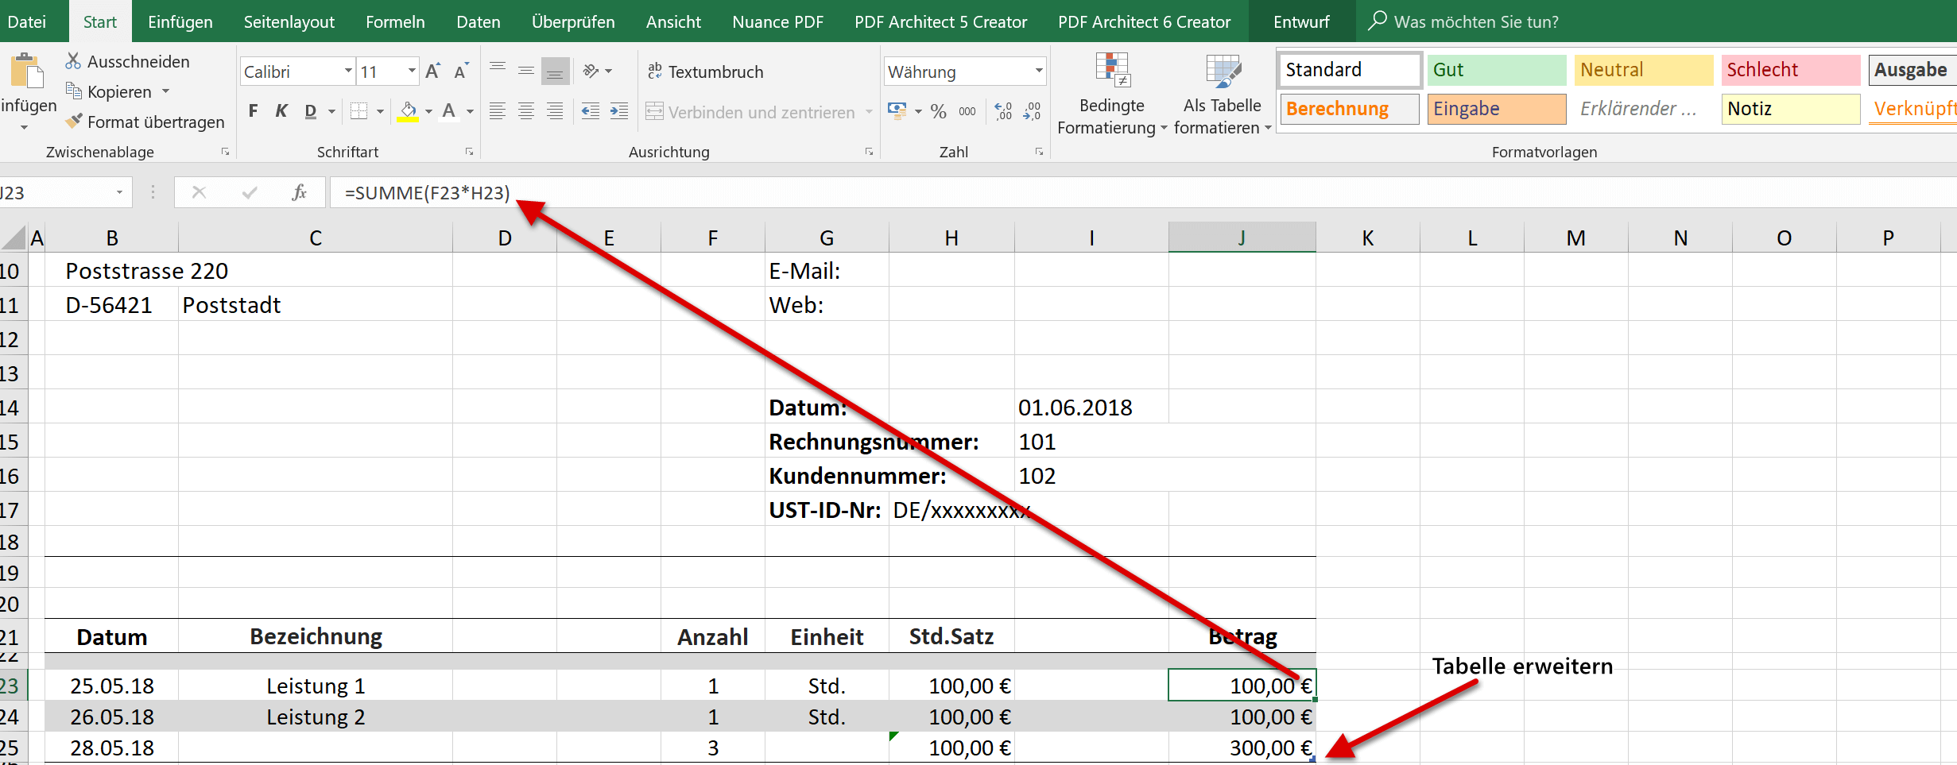Apply the Berechnung cell style

tap(1349, 109)
